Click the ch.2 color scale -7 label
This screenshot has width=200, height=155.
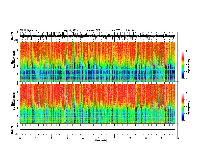pos(186,120)
